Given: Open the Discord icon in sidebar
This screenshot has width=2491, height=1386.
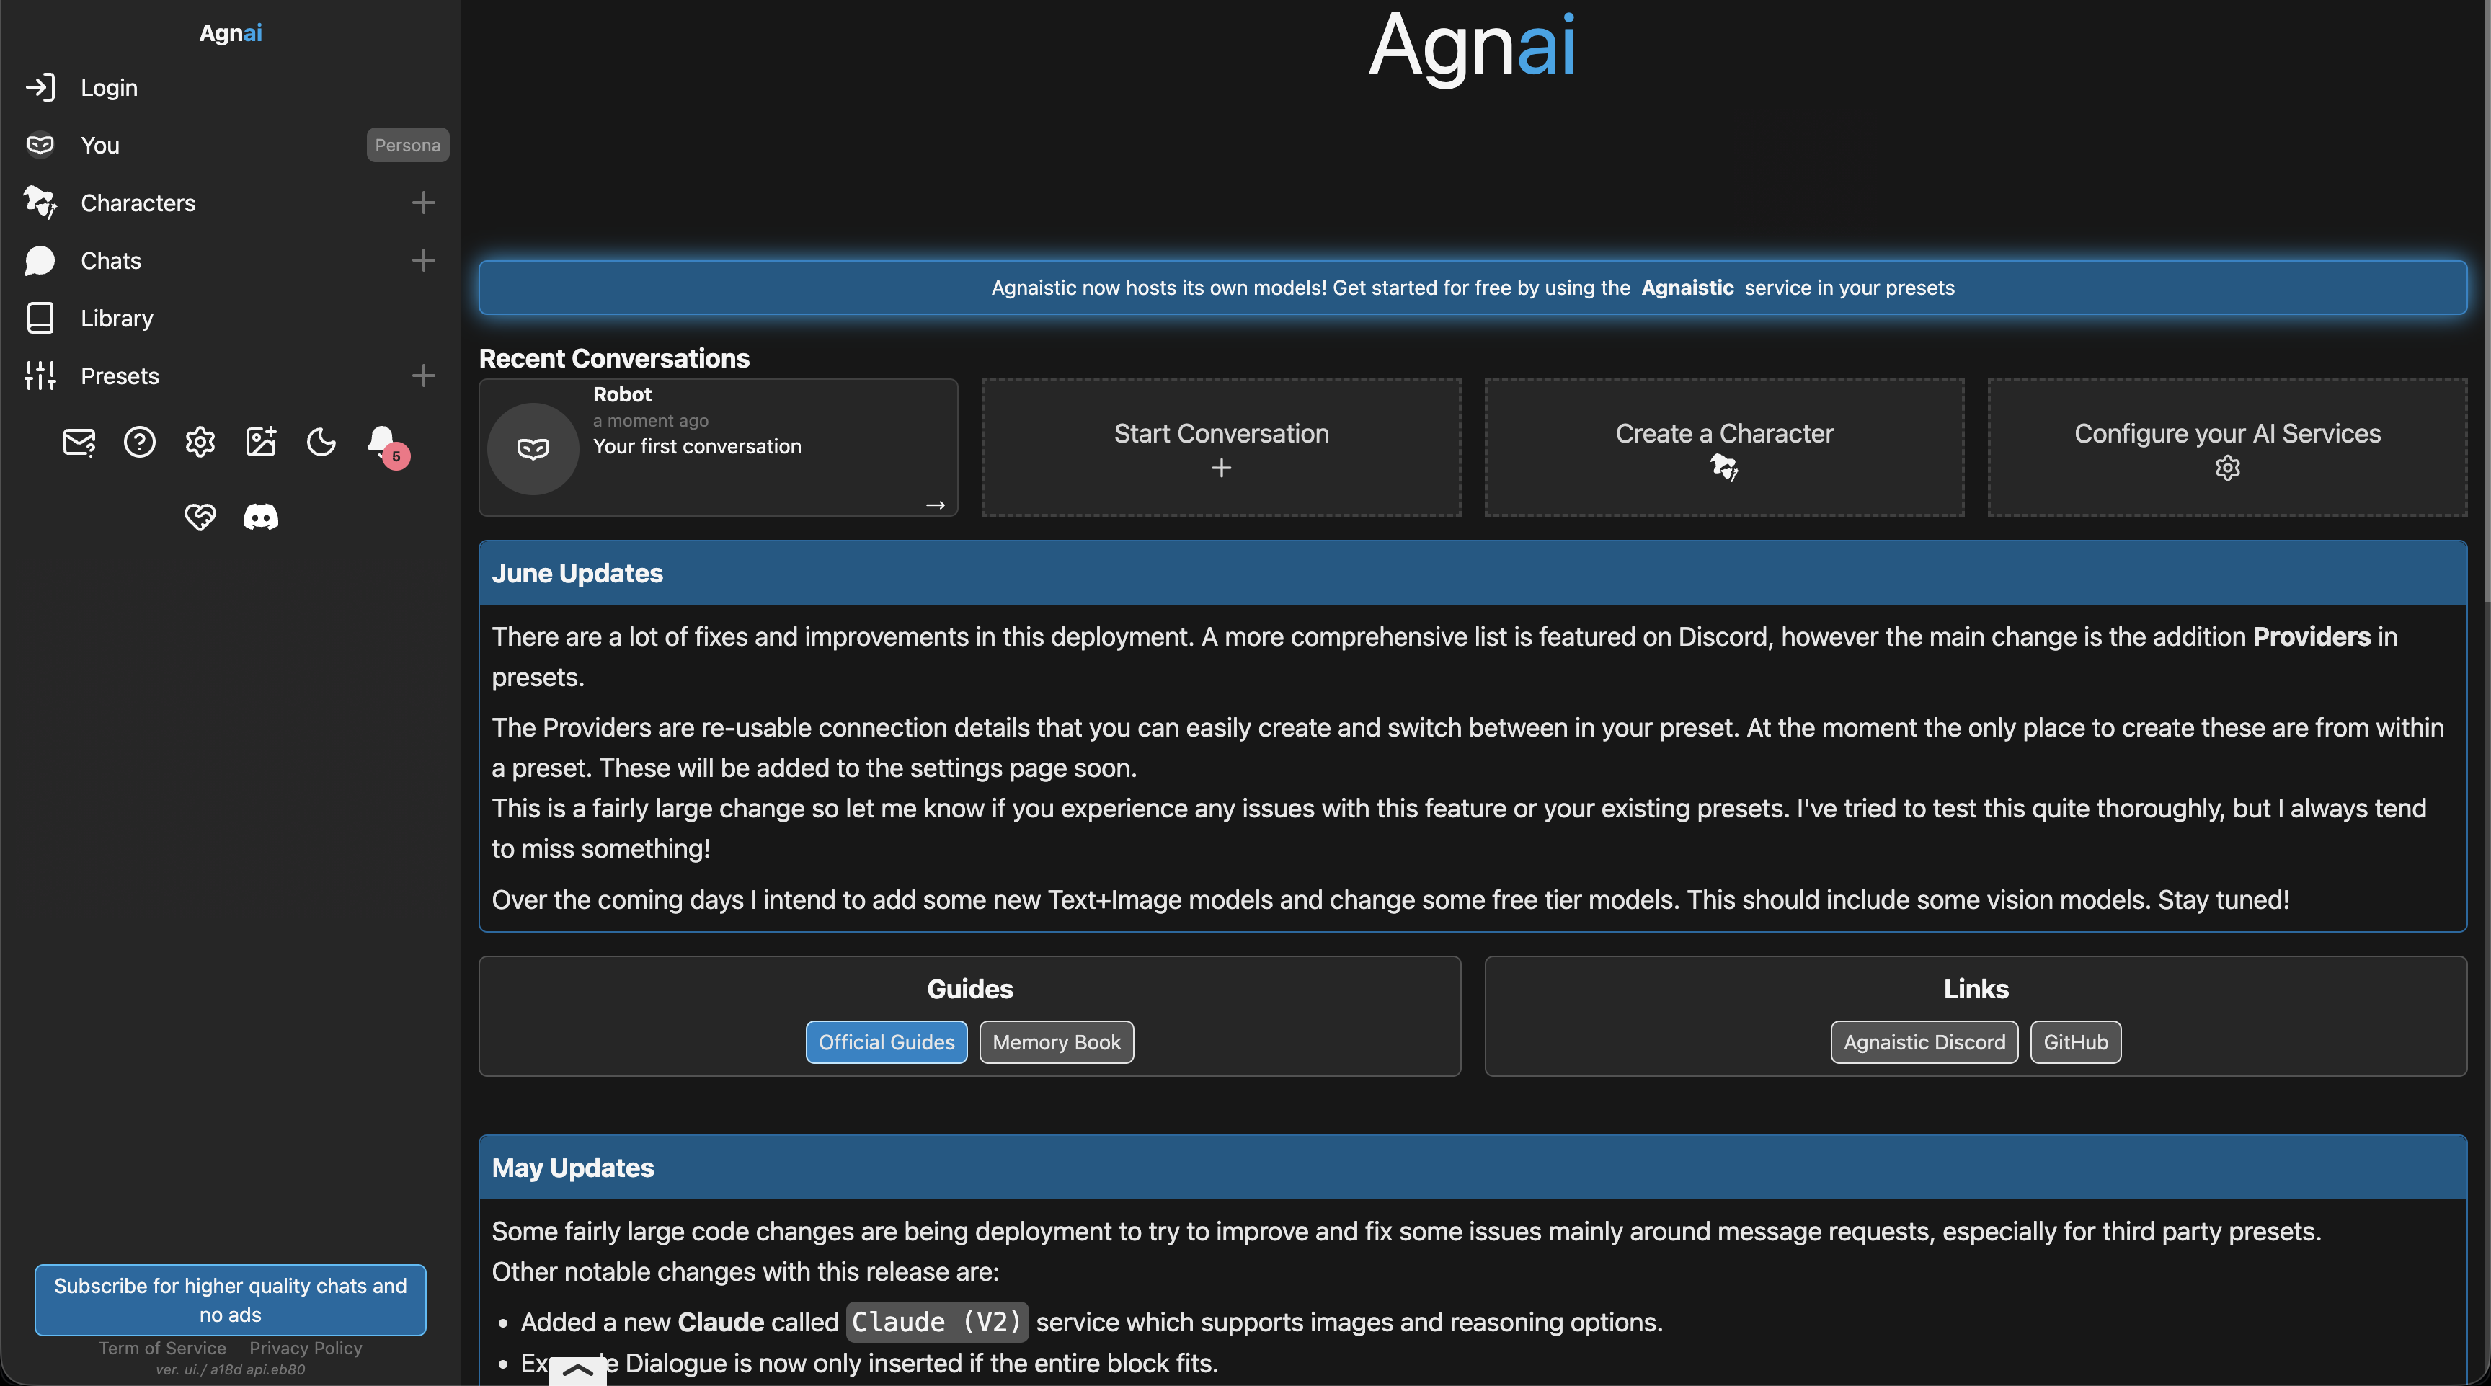Looking at the screenshot, I should (260, 517).
